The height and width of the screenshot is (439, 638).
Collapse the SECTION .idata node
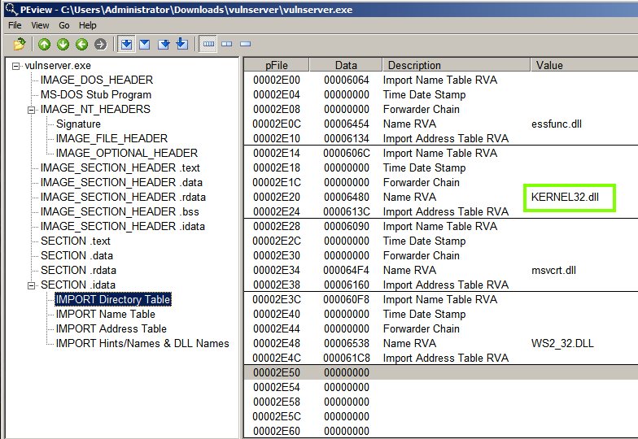[x=31, y=285]
